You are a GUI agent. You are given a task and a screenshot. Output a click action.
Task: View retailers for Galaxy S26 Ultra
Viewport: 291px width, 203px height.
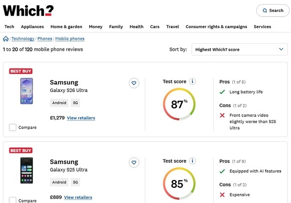(x=81, y=118)
